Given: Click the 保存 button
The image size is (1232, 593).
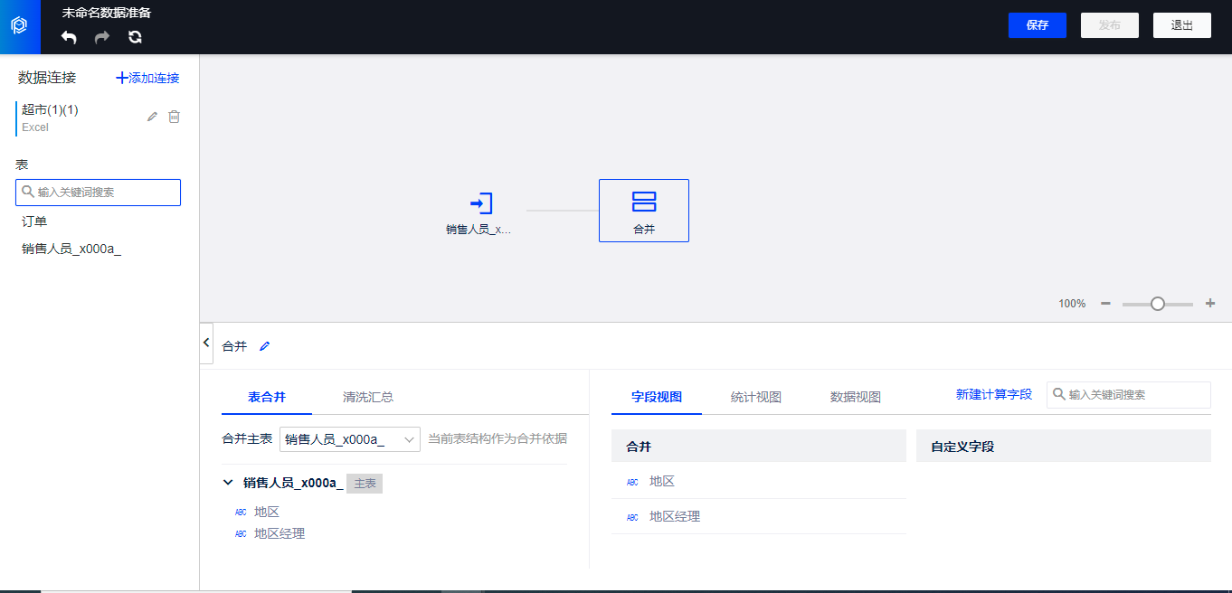Looking at the screenshot, I should 1038,25.
